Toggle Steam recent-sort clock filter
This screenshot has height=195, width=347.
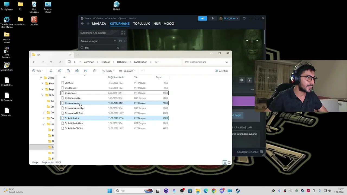pos(120,41)
